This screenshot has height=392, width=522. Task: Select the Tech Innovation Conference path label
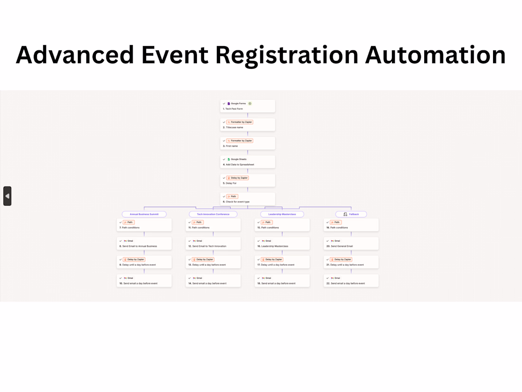[213, 214]
